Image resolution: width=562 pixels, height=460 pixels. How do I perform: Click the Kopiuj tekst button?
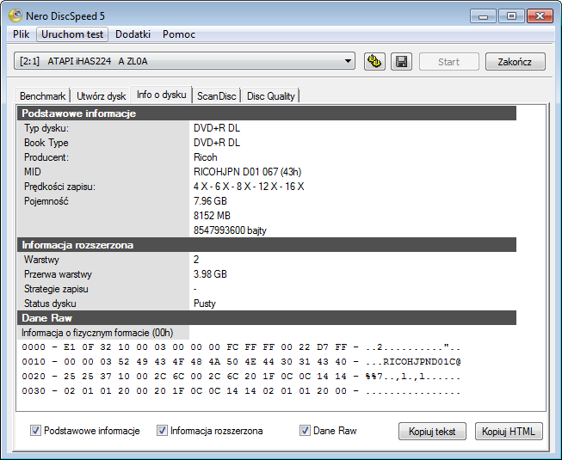tap(432, 431)
